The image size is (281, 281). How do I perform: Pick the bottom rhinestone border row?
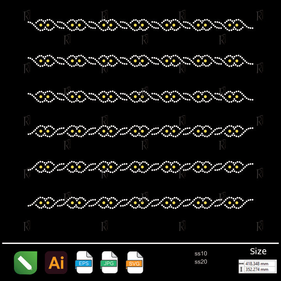[x=140, y=203]
